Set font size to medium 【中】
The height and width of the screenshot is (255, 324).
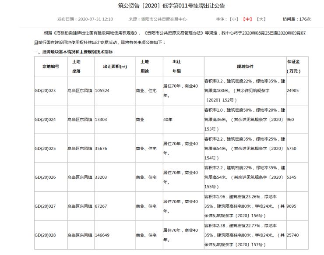pos(247,19)
